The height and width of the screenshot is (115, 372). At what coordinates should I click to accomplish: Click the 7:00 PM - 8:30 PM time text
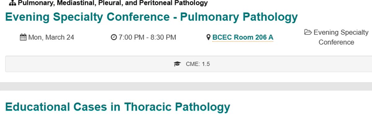[147, 38]
